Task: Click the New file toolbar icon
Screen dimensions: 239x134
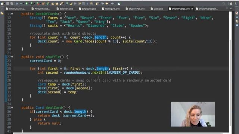Action: point(2,3)
